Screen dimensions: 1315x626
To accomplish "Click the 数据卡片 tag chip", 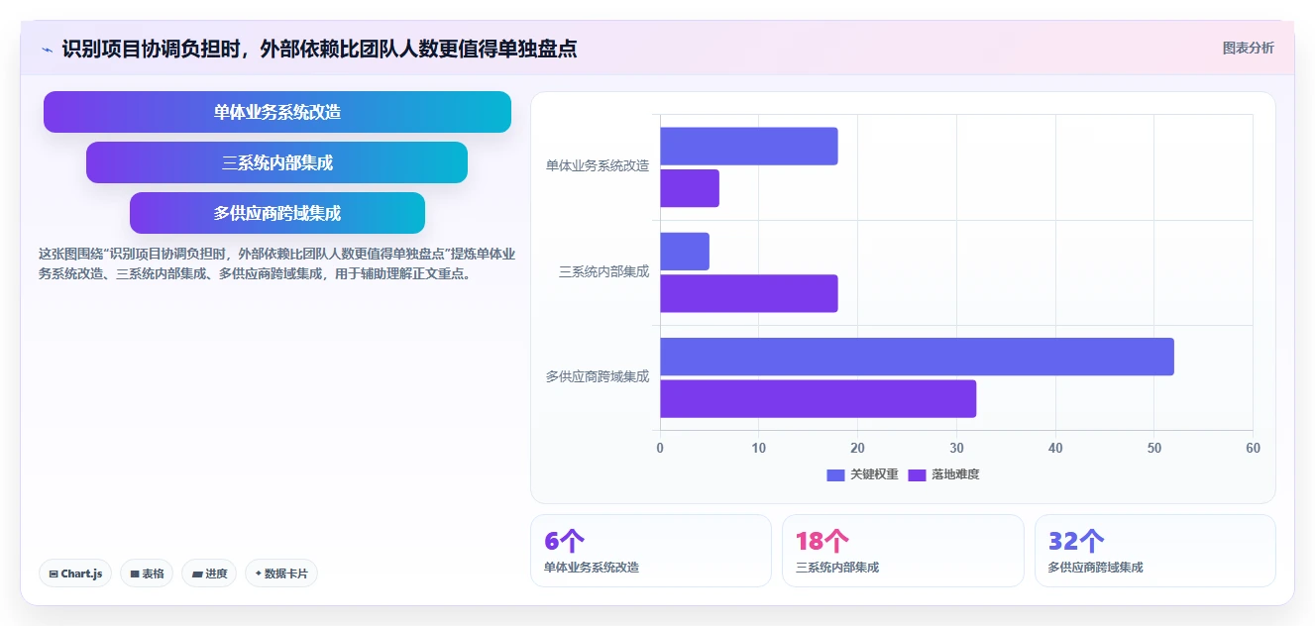I will pyautogui.click(x=281, y=574).
